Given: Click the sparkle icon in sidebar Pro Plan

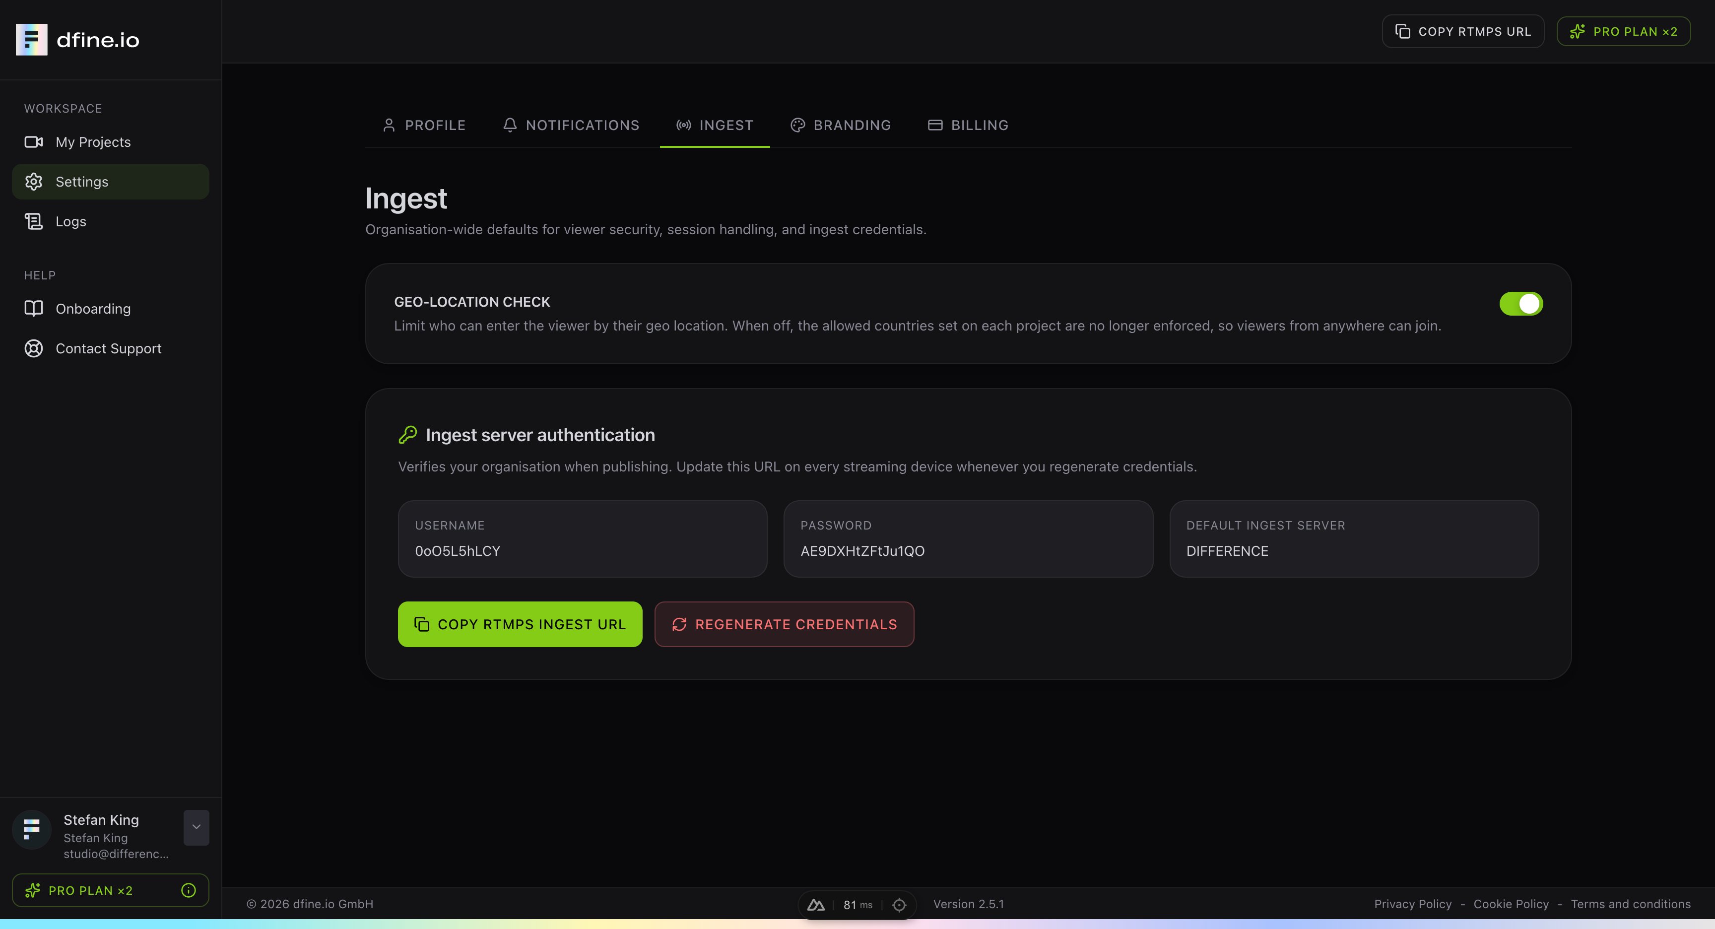Looking at the screenshot, I should (x=32, y=890).
